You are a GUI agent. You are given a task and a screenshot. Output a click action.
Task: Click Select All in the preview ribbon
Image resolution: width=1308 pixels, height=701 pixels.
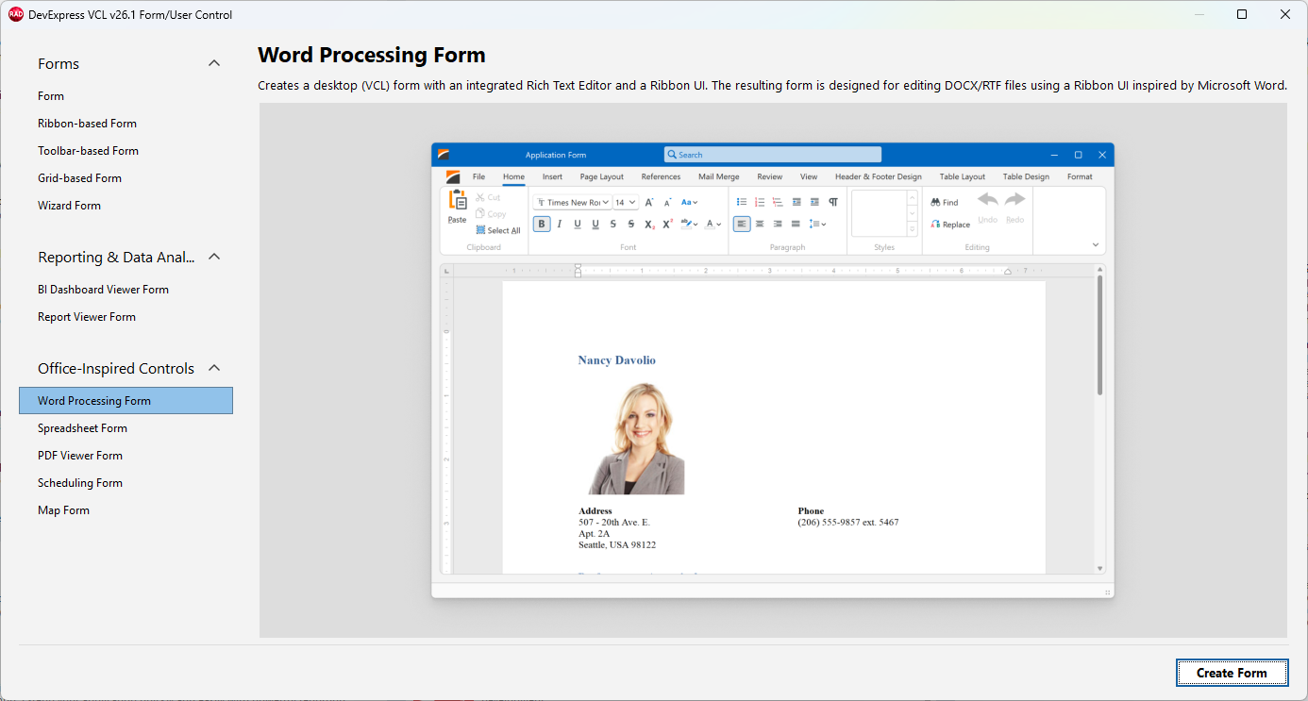498,230
